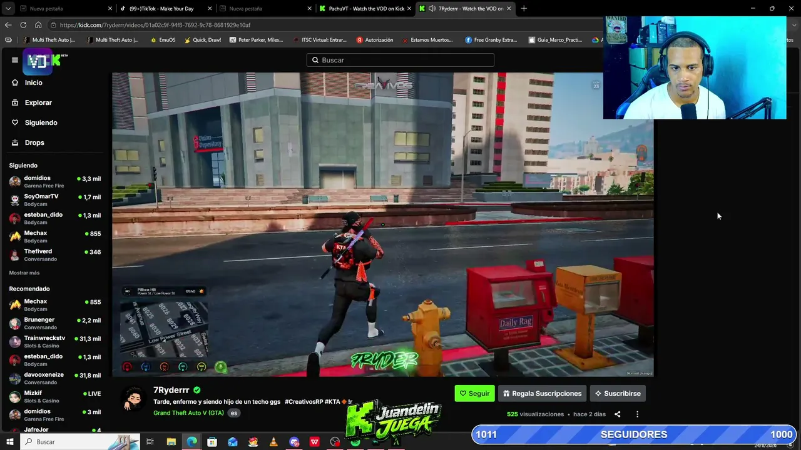Follow 7Ryderrr with the Seguir button
The height and width of the screenshot is (450, 801).
coord(474,393)
